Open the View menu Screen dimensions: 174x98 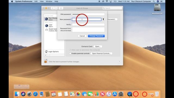[42, 1]
